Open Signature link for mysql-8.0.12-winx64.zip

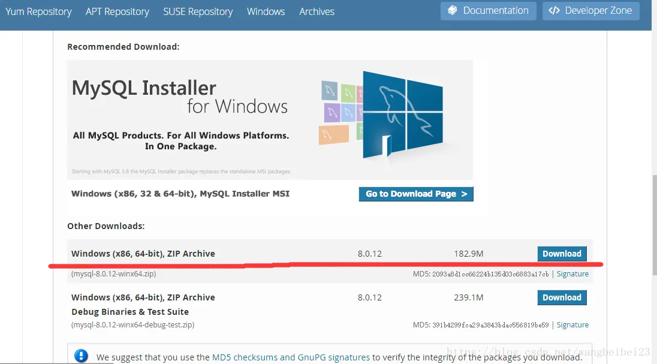click(x=572, y=274)
